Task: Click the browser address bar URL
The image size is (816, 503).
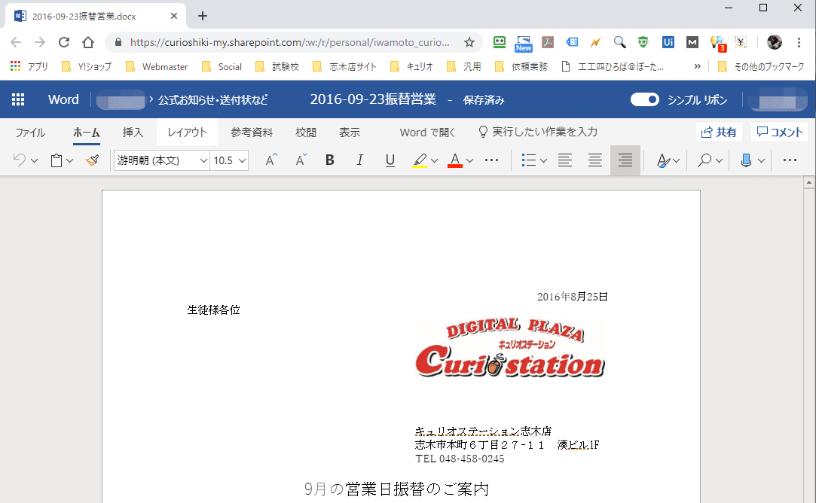Action: pyautogui.click(x=289, y=42)
